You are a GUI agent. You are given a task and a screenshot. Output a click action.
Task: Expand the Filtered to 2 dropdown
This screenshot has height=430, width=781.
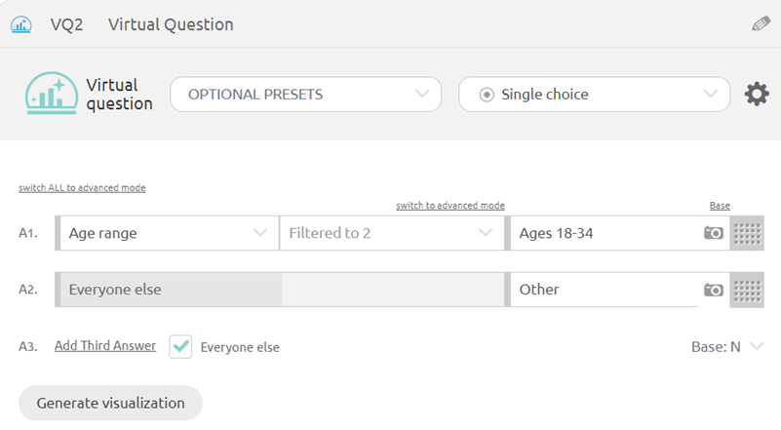(392, 233)
